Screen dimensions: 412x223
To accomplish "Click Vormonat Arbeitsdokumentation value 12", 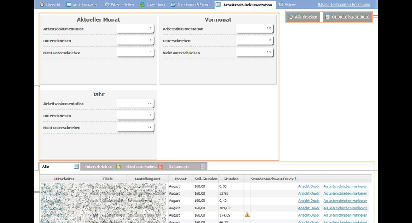I will tap(255, 28).
